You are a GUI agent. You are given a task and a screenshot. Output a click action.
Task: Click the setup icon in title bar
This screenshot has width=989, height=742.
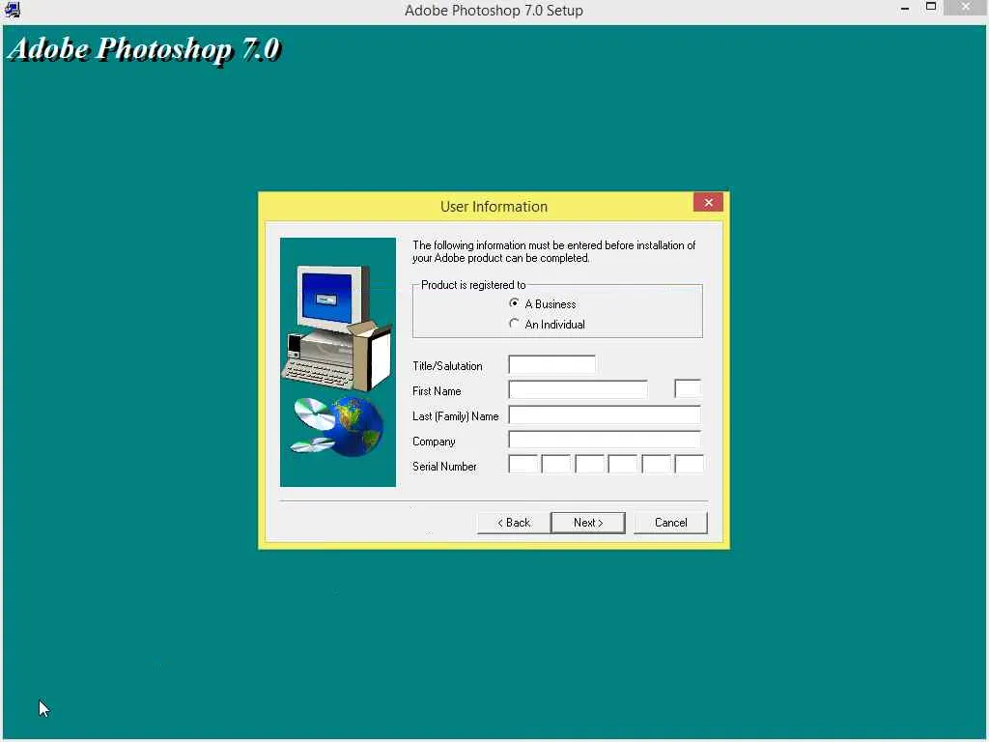point(12,10)
